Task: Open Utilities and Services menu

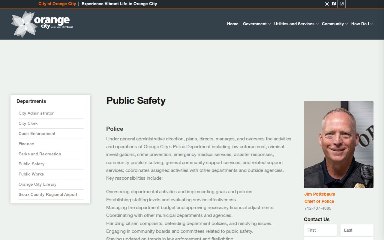Action: pos(294,24)
